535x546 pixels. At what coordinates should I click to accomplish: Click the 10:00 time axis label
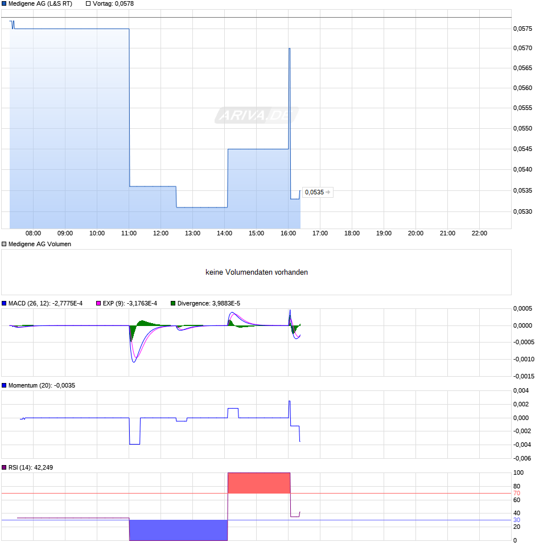coord(97,233)
